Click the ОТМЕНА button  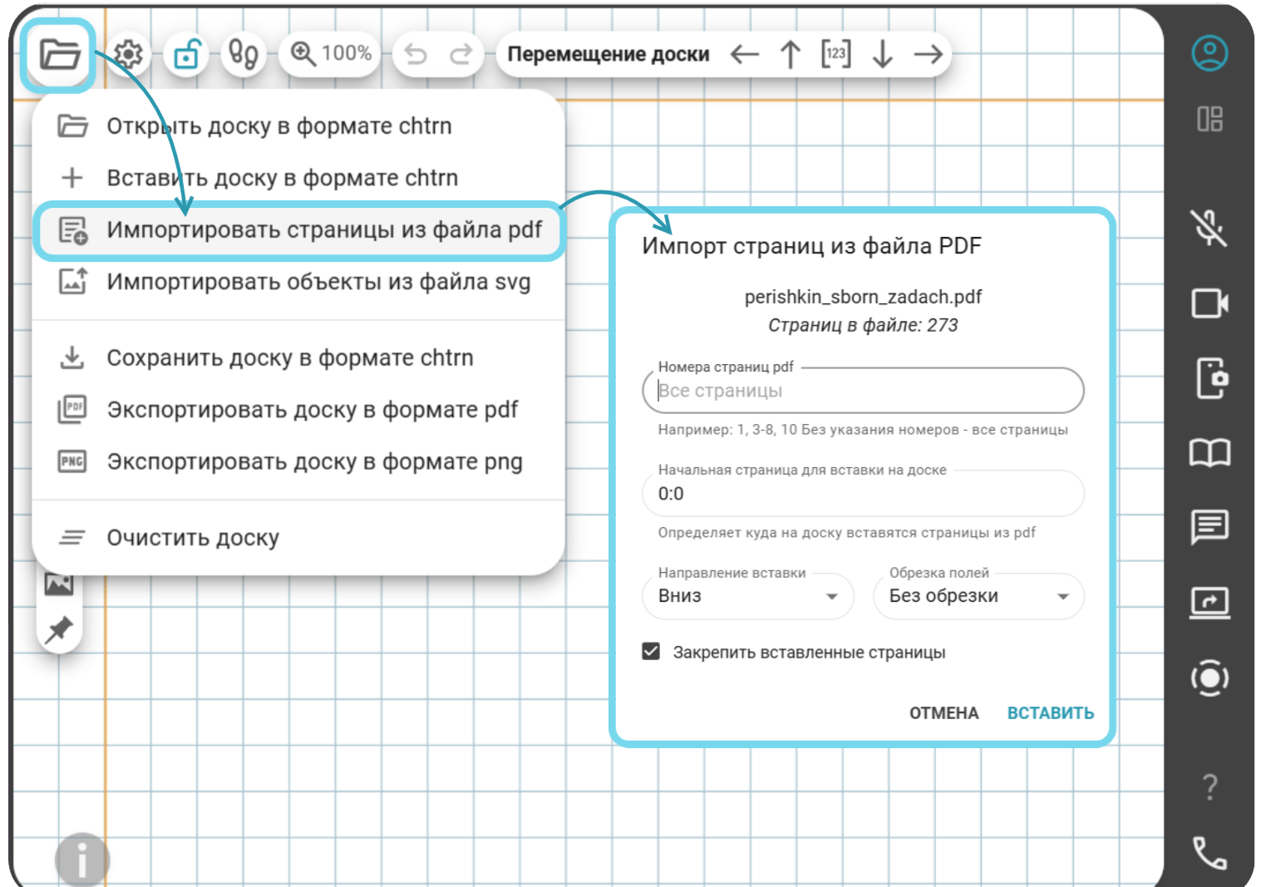[943, 713]
